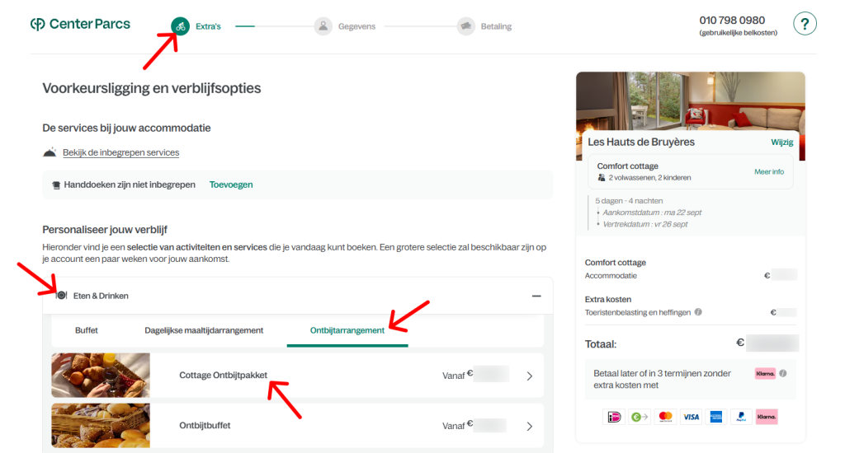Image resolution: width=845 pixels, height=453 pixels.
Task: Click the Center Parcs logo
Action: 80,24
